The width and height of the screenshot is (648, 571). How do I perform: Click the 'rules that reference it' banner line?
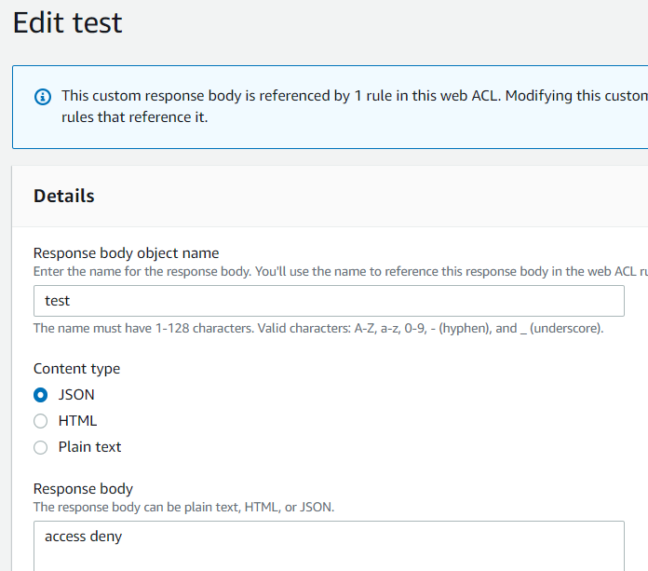135,117
